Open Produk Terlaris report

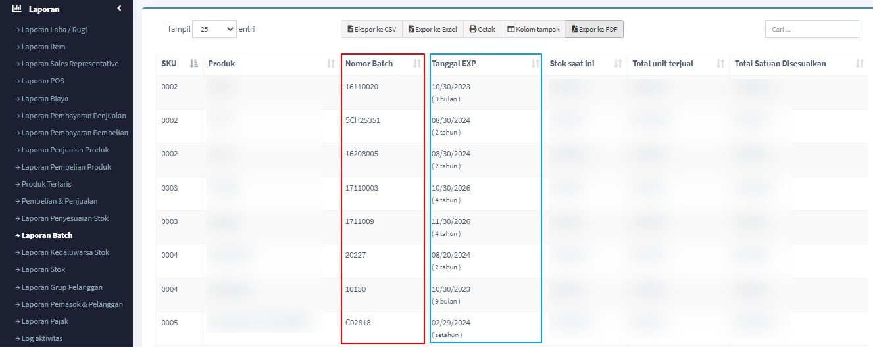click(x=43, y=184)
